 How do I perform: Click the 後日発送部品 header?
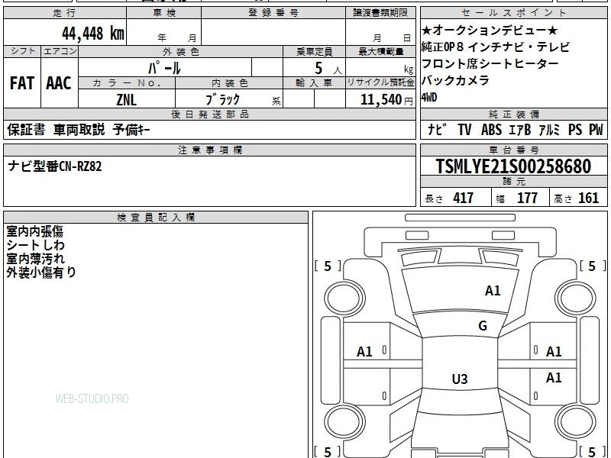pos(209,114)
